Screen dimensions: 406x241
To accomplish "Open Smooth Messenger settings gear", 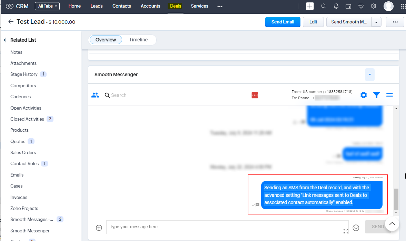I will click(364, 95).
